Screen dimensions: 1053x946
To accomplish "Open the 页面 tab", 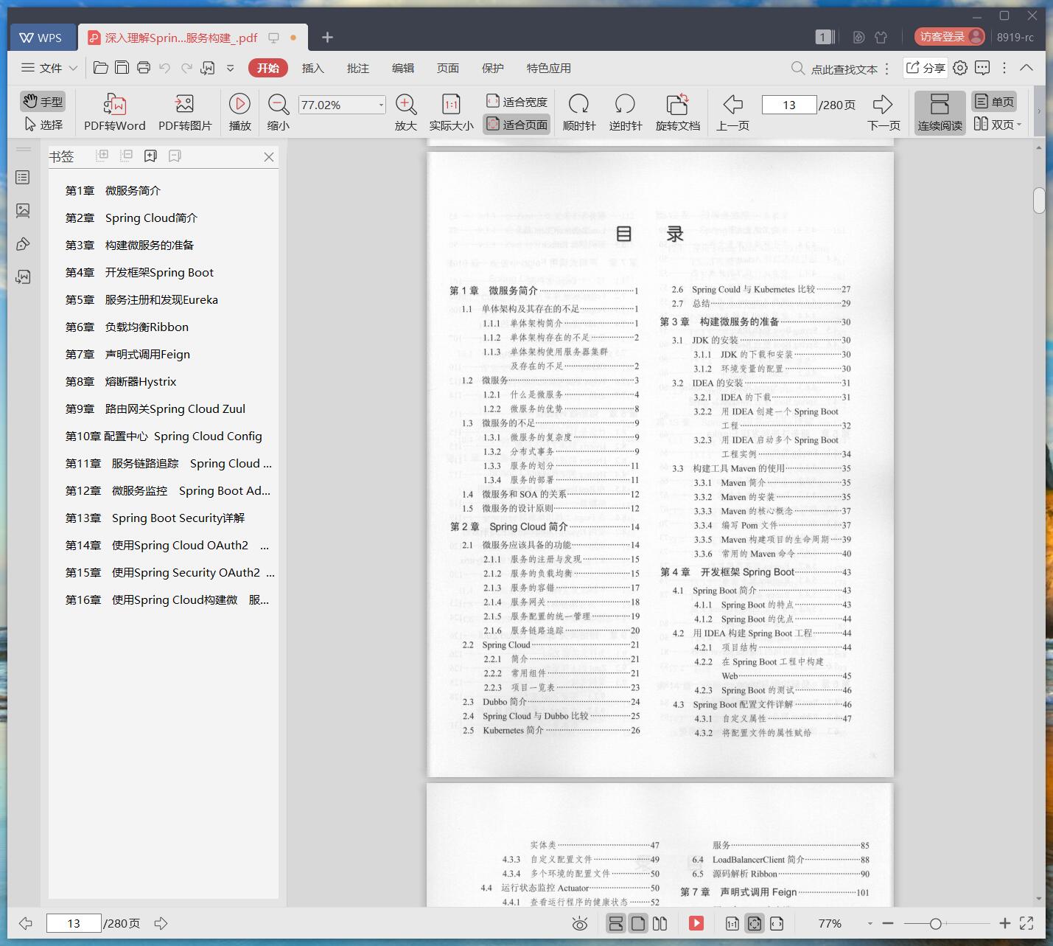I will click(448, 68).
